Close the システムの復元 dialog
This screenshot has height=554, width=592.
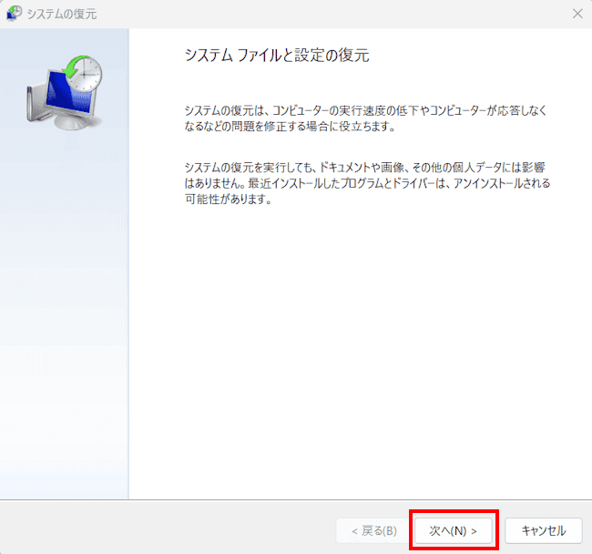pyautogui.click(x=577, y=14)
